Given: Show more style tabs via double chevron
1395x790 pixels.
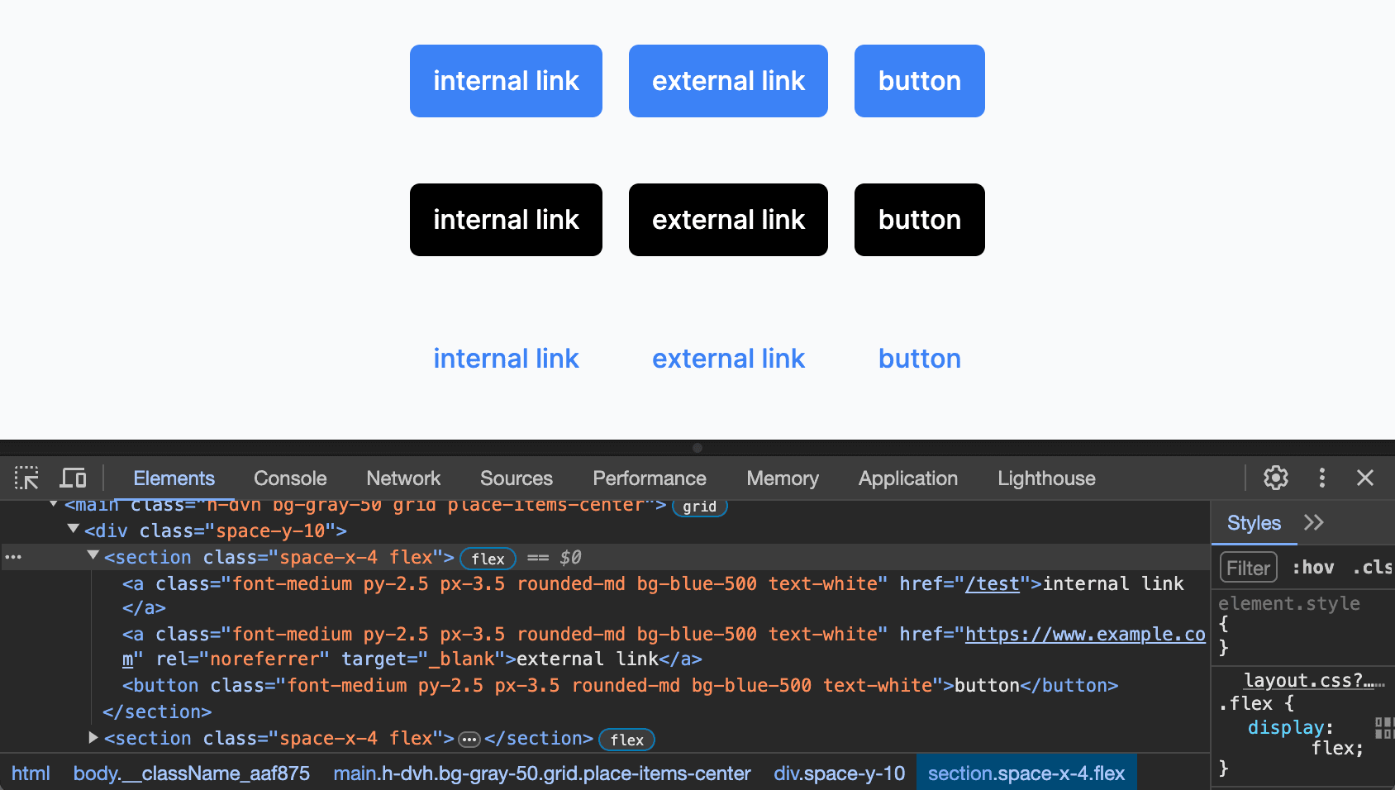Looking at the screenshot, I should tap(1313, 522).
